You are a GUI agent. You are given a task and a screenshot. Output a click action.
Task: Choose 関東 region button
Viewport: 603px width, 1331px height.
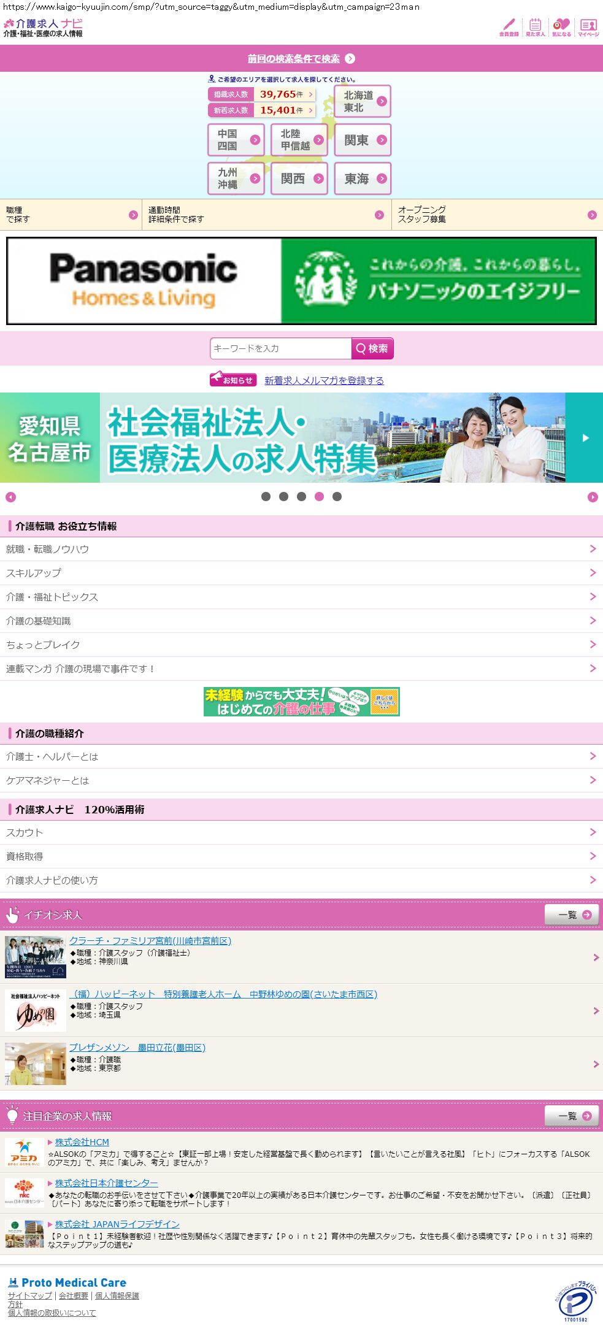coord(363,140)
